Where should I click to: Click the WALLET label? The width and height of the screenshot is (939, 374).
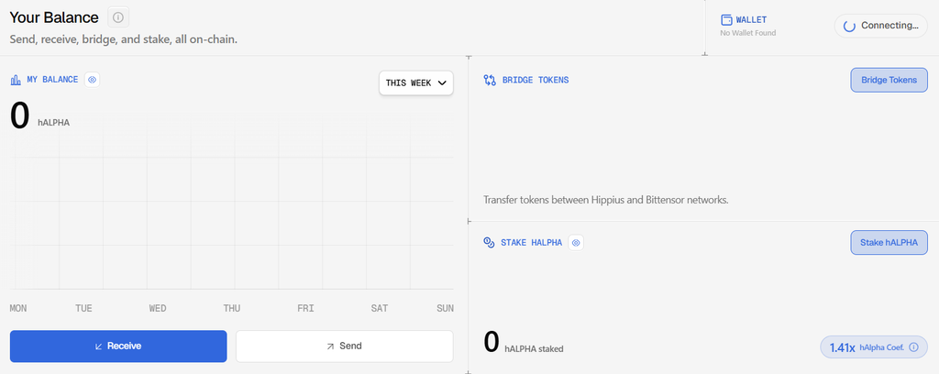(x=751, y=20)
